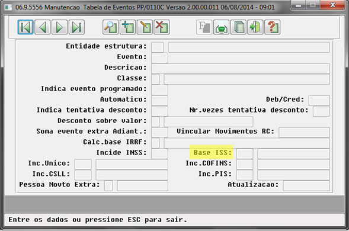The width and height of the screenshot is (349, 231).
Task: Go to the next record
Action: click(60, 27)
